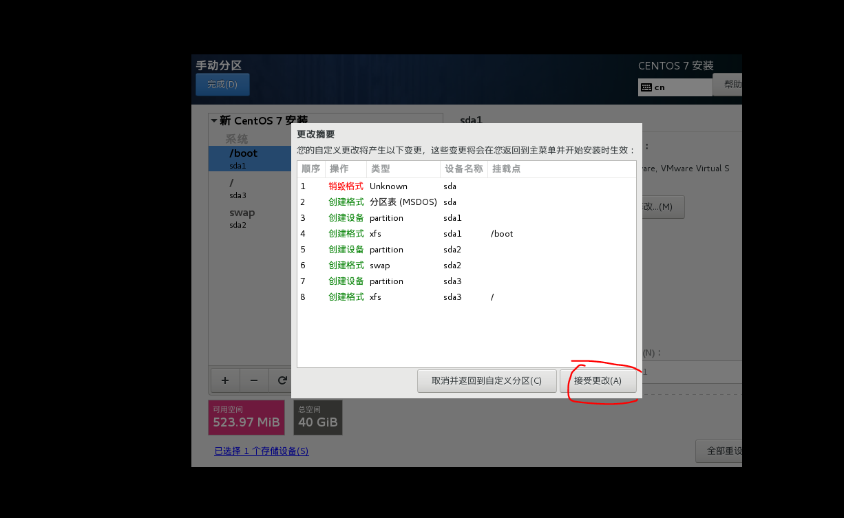Click the 挂载点 column header
This screenshot has height=518, width=844.
pyautogui.click(x=562, y=169)
